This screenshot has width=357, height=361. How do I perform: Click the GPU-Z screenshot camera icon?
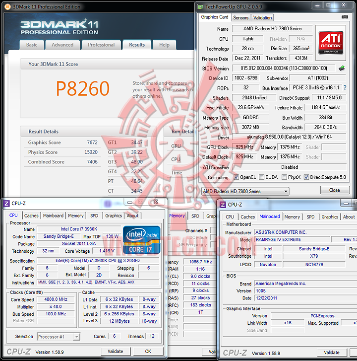(x=345, y=17)
